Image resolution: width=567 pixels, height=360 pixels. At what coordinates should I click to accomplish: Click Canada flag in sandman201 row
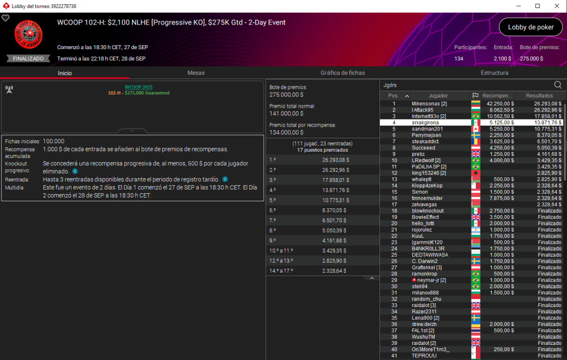click(475, 129)
